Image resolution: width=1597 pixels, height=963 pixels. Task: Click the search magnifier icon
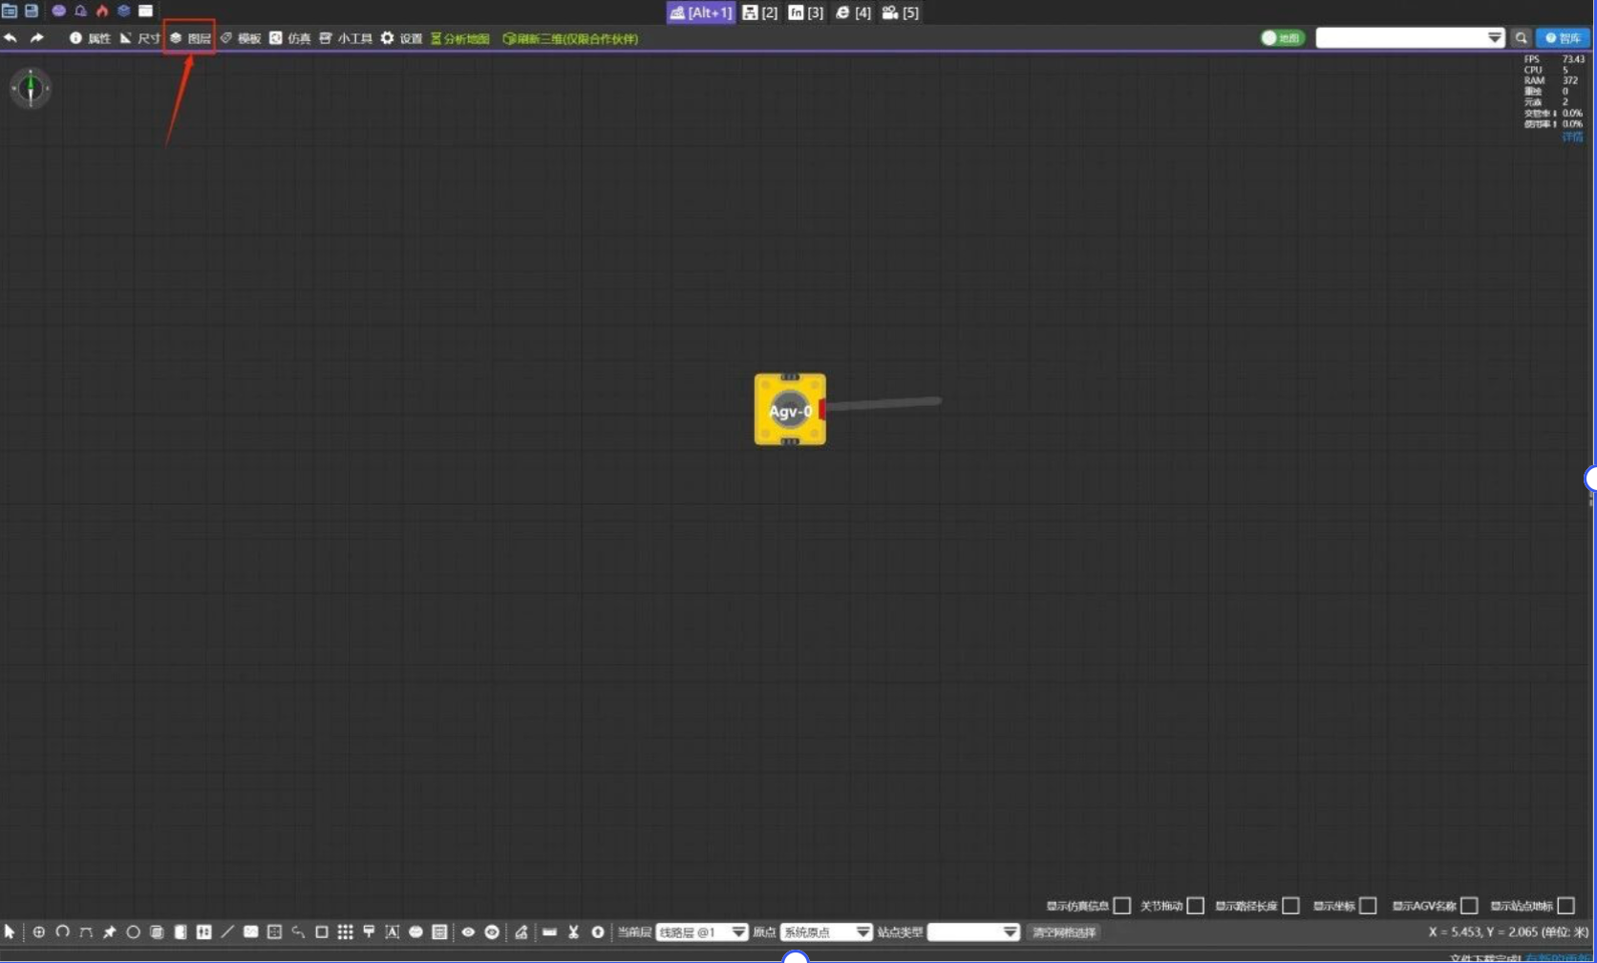(1521, 38)
